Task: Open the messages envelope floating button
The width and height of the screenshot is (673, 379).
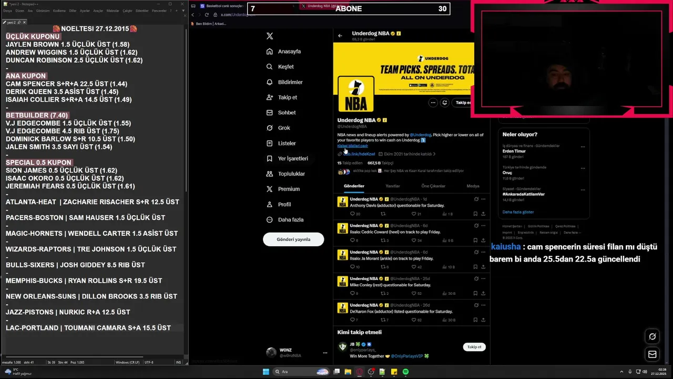Action: [652, 354]
